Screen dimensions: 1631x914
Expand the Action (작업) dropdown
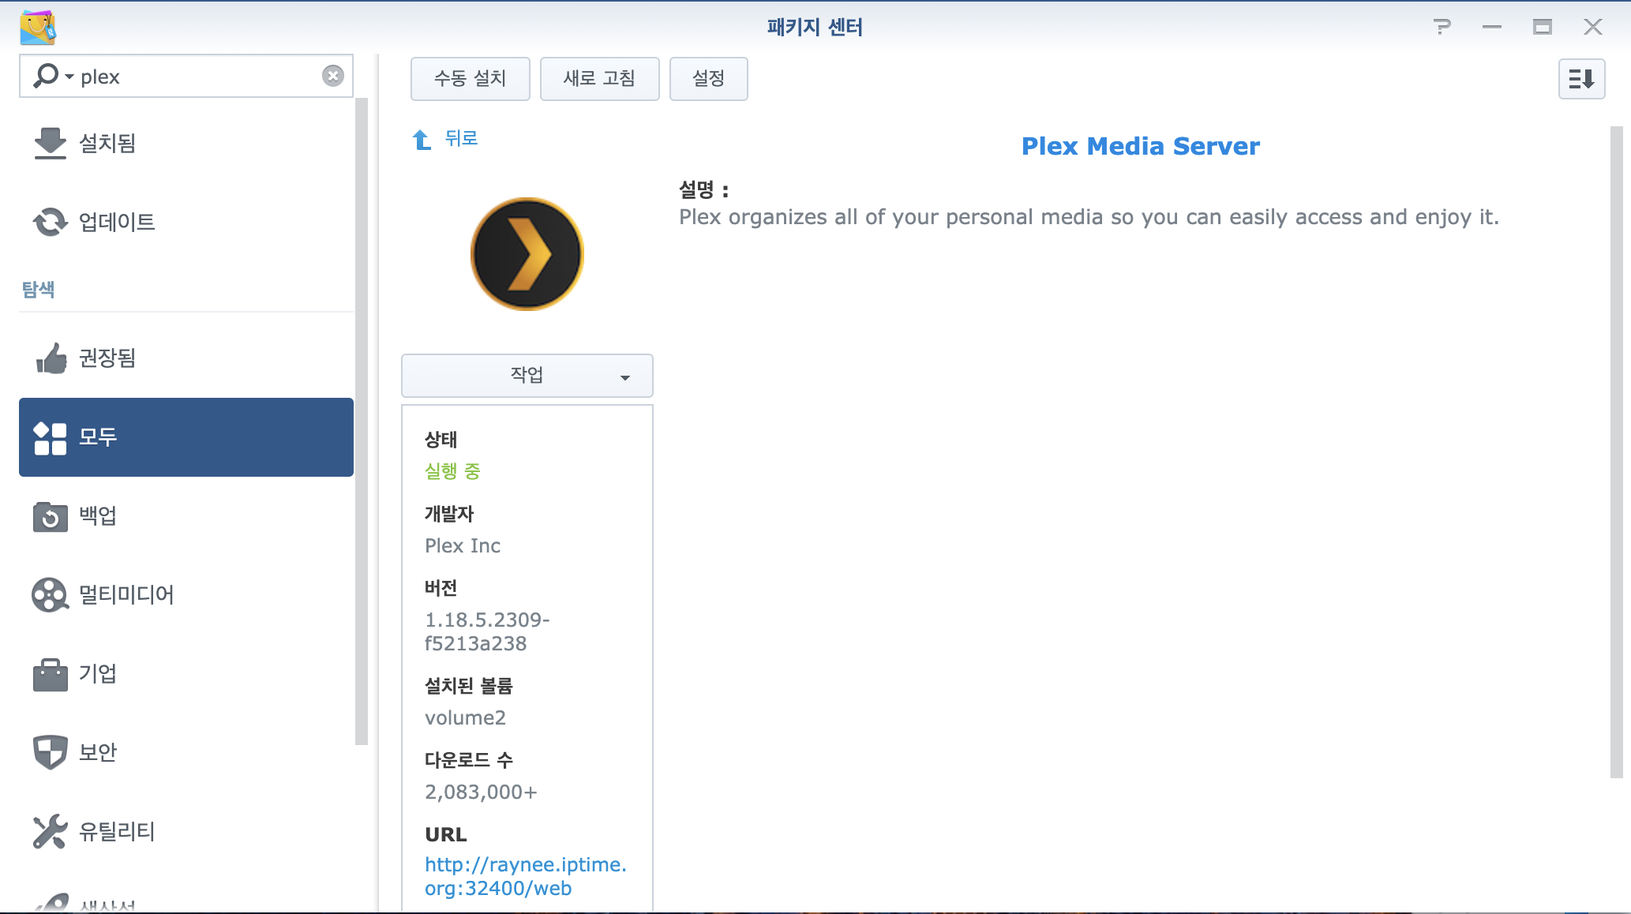(x=527, y=376)
